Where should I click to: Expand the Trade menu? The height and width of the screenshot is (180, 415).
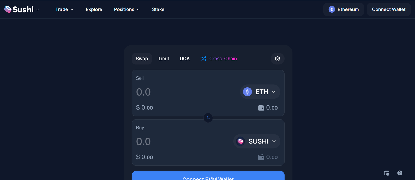(64, 9)
